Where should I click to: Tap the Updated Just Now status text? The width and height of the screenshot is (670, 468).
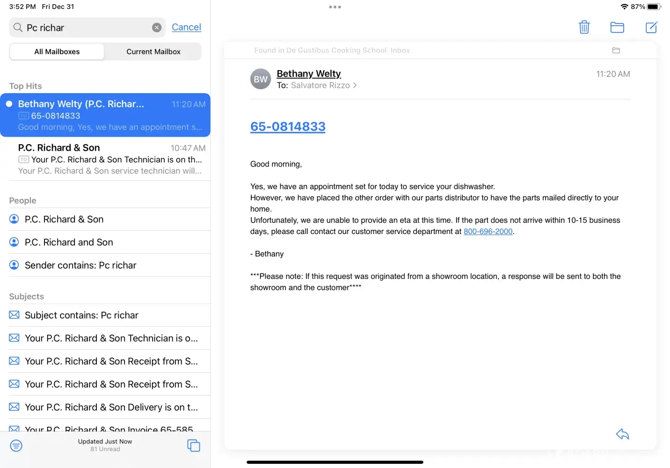pyautogui.click(x=105, y=441)
